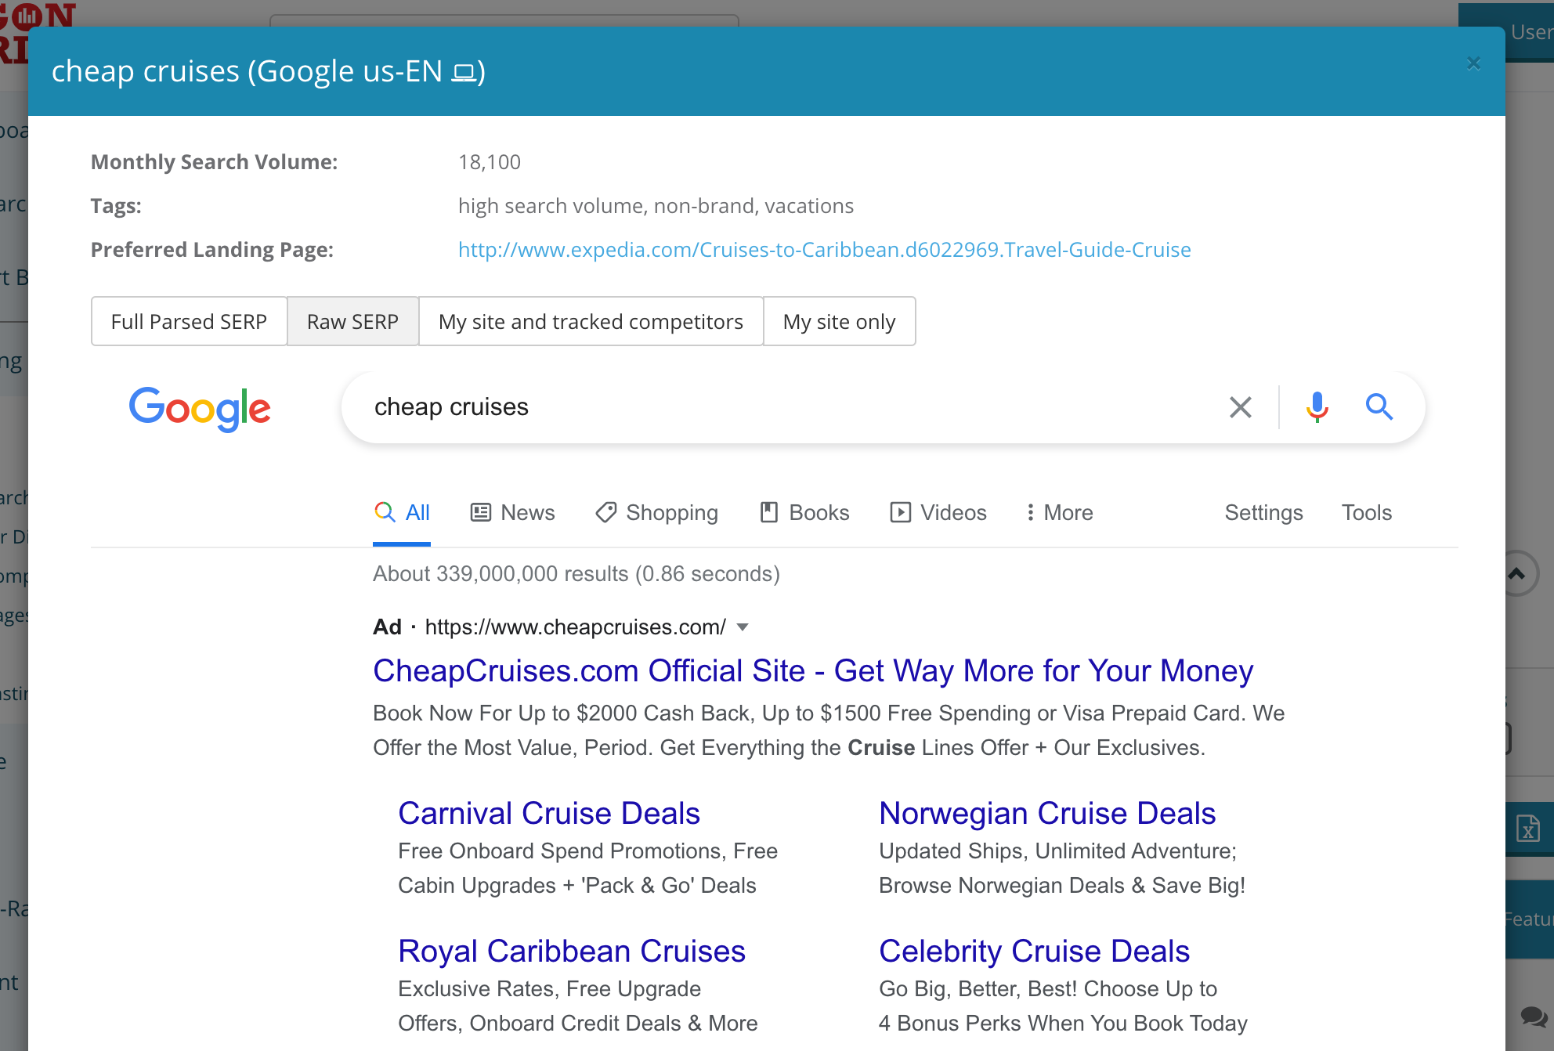Click the Google logo
Screen dimensions: 1554x1051
(200, 408)
